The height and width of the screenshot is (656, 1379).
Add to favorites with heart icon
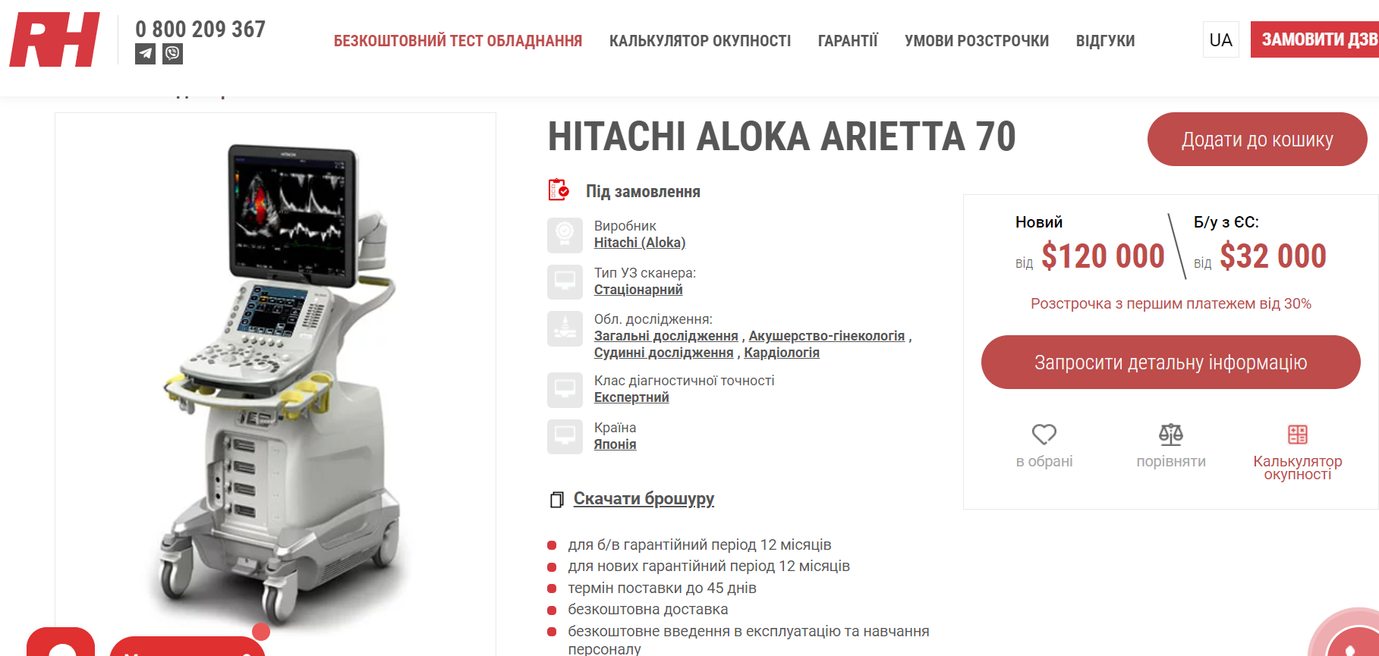click(1044, 435)
